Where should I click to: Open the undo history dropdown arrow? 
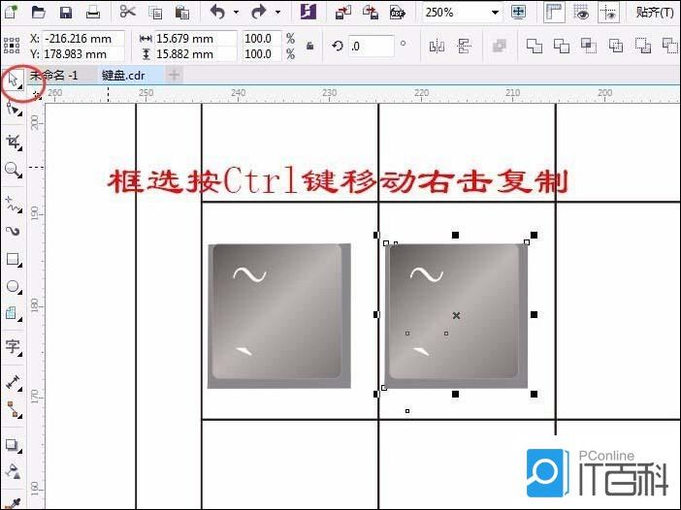click(x=237, y=13)
